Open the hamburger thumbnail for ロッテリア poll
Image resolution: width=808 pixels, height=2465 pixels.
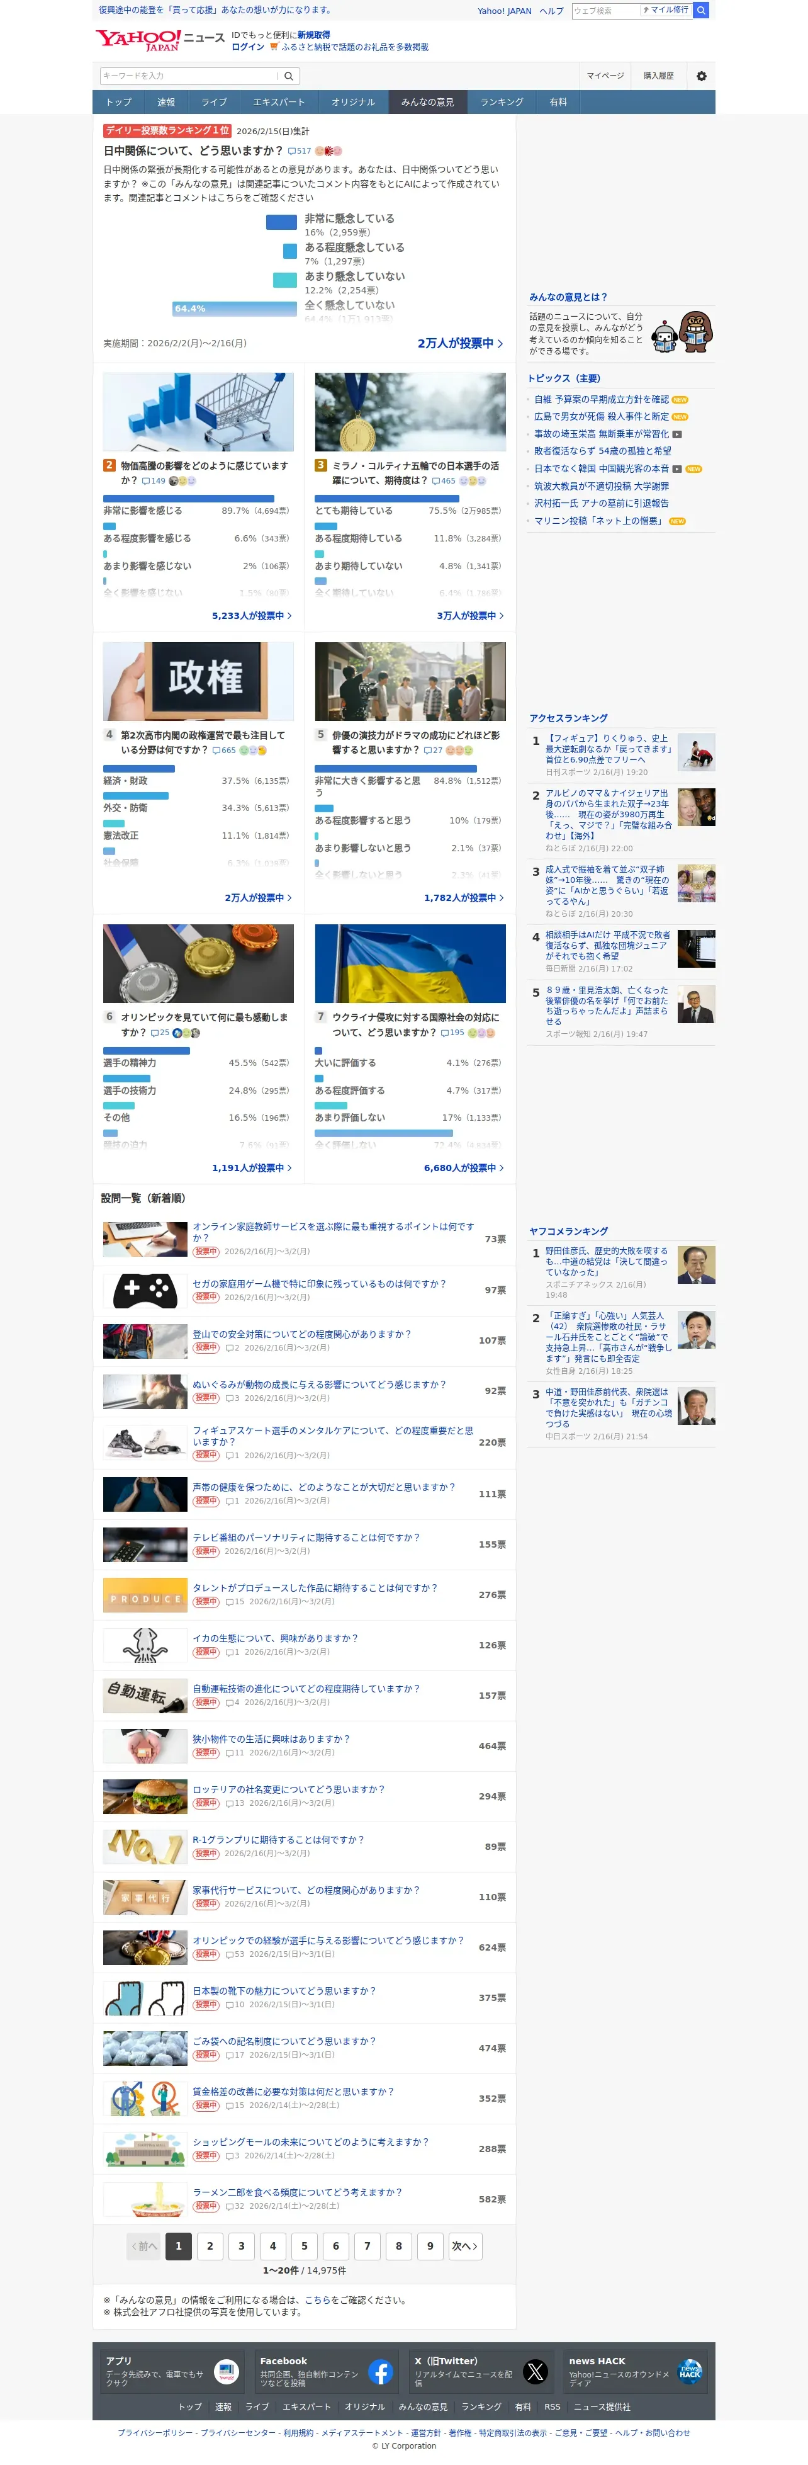pos(145,1797)
